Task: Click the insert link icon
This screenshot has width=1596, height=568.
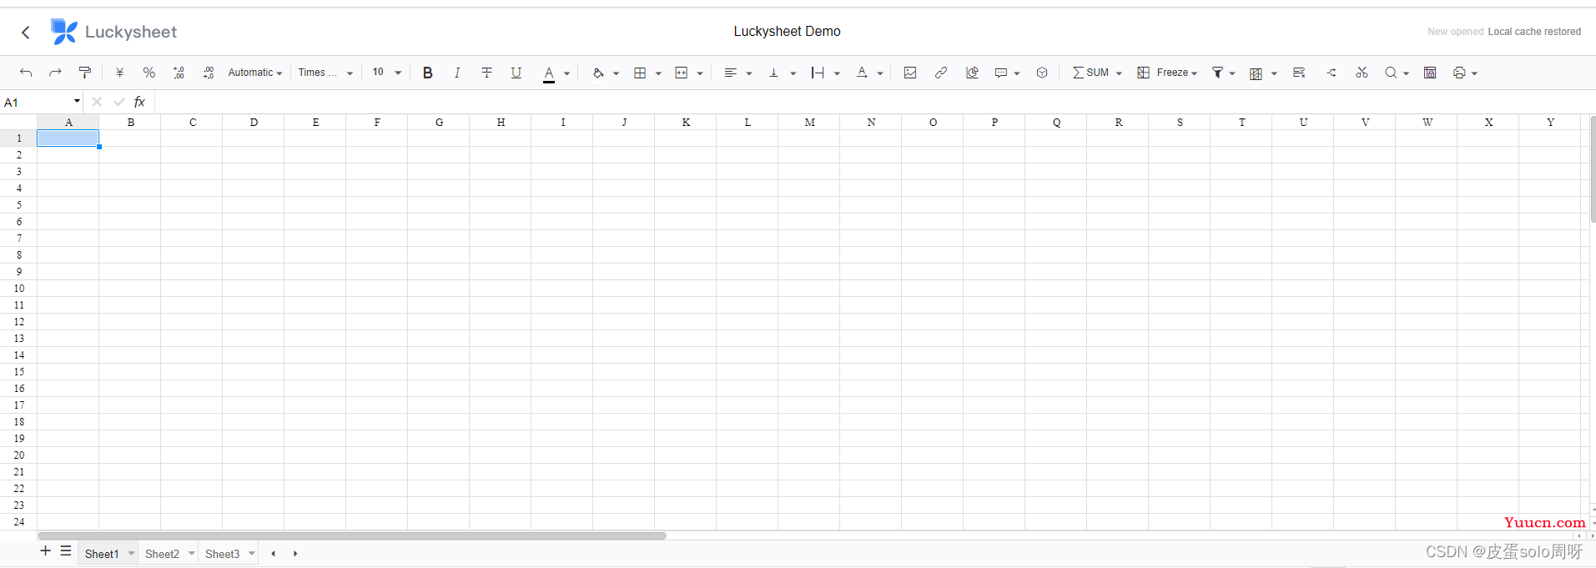Action: [x=941, y=73]
